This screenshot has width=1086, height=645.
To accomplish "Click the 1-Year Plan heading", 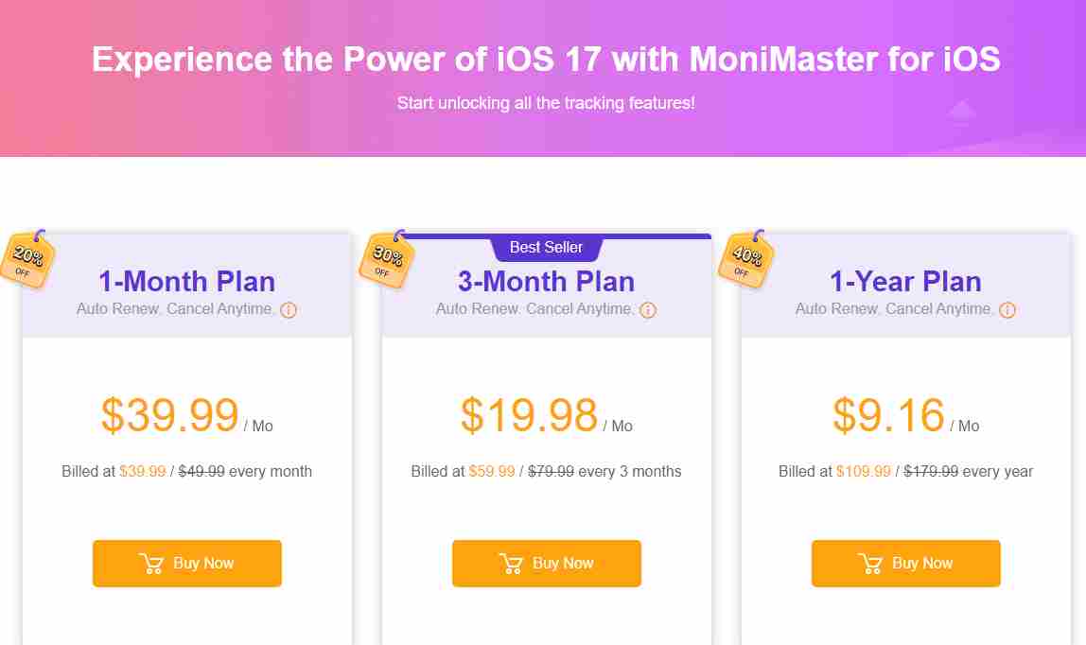I will click(906, 282).
